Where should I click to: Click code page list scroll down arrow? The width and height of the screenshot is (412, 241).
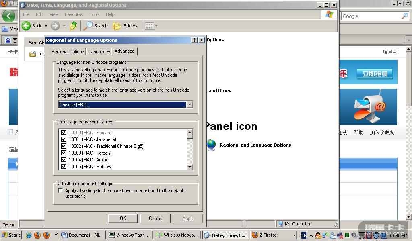click(190, 167)
